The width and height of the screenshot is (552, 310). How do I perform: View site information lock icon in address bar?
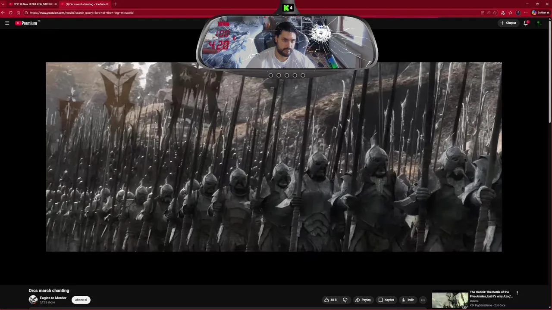tap(26, 12)
